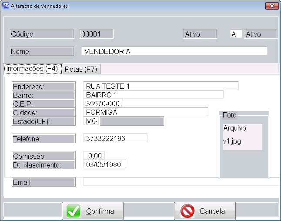
Task: Close the Alteração de Vendedores window
Action: (272, 6)
